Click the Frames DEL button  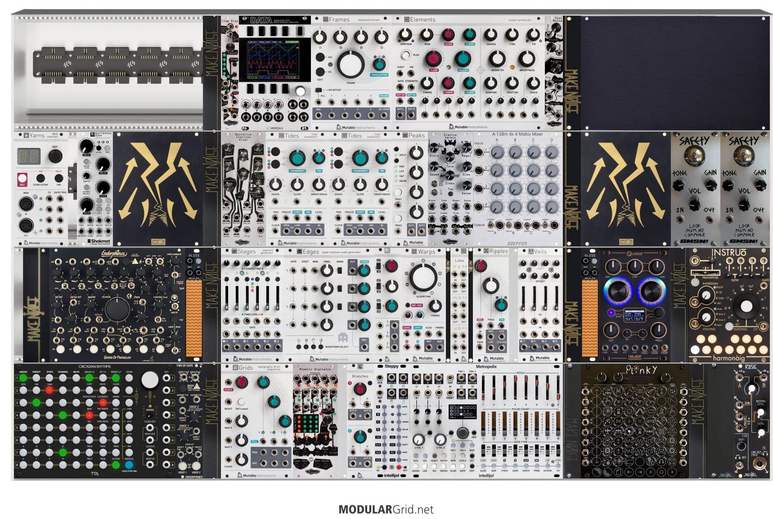pos(320,72)
